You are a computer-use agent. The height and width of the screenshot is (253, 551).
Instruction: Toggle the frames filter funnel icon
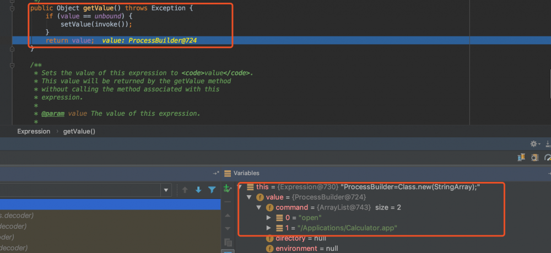[x=212, y=190]
